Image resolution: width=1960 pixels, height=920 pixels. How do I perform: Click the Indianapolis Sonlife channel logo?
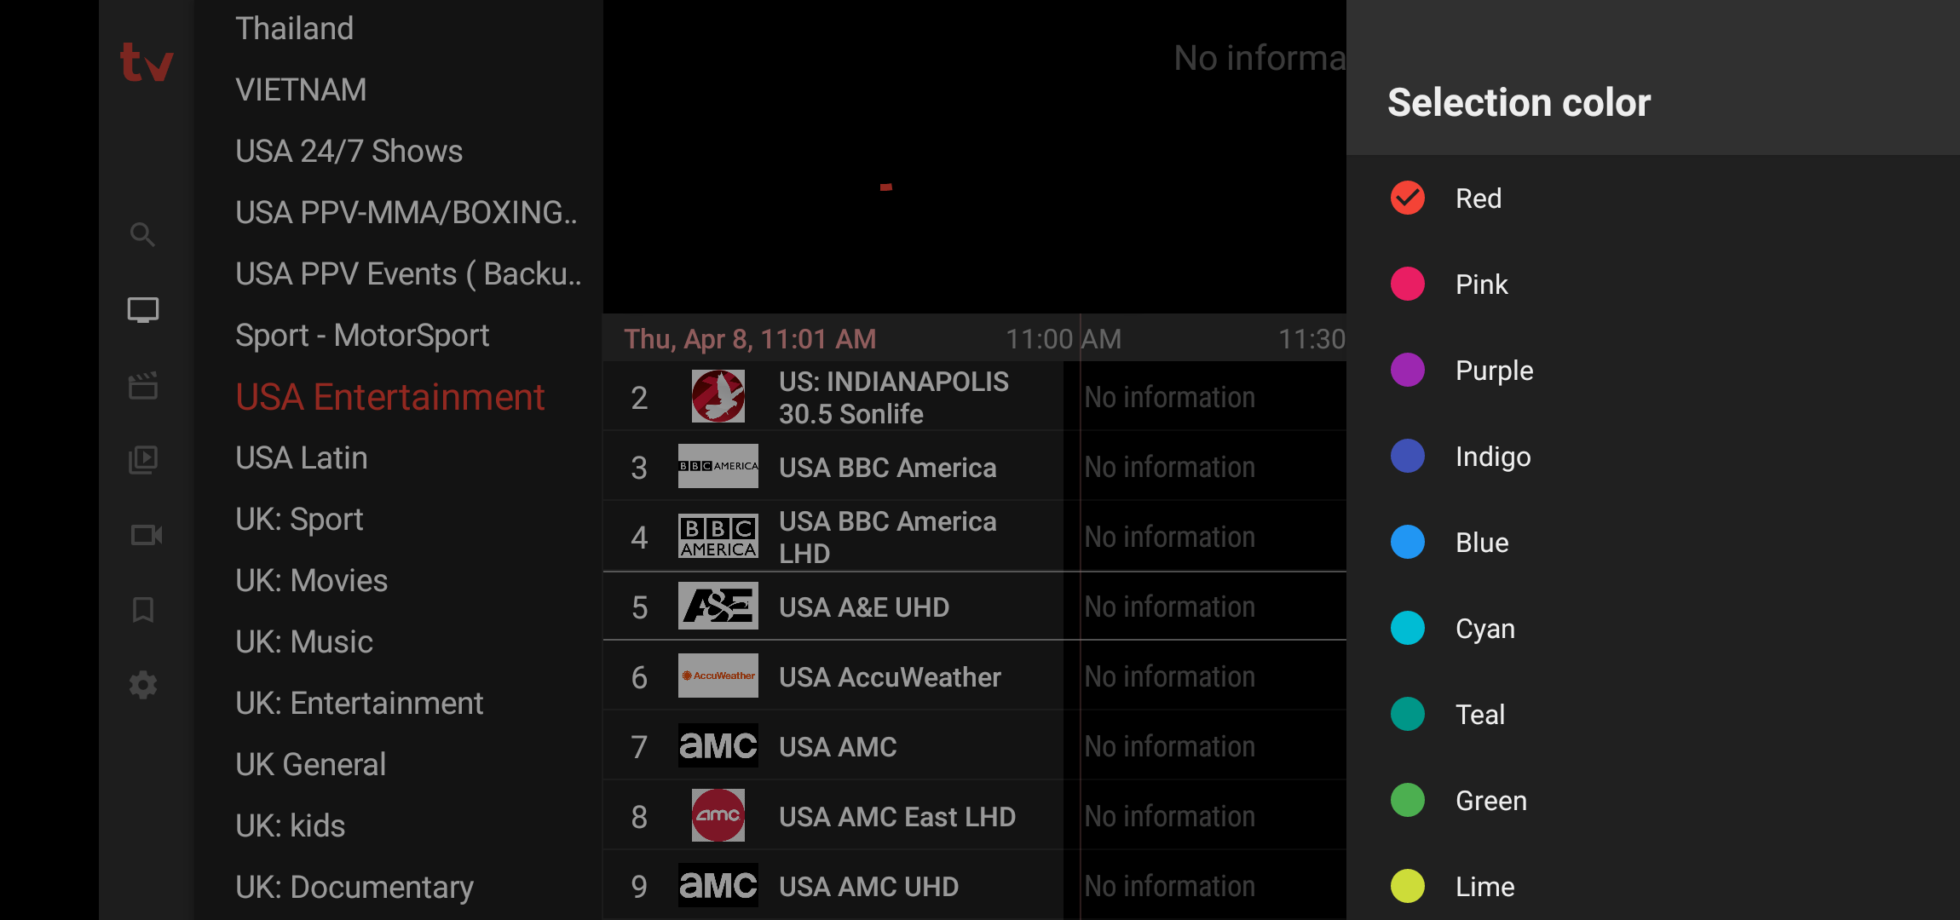(x=718, y=396)
